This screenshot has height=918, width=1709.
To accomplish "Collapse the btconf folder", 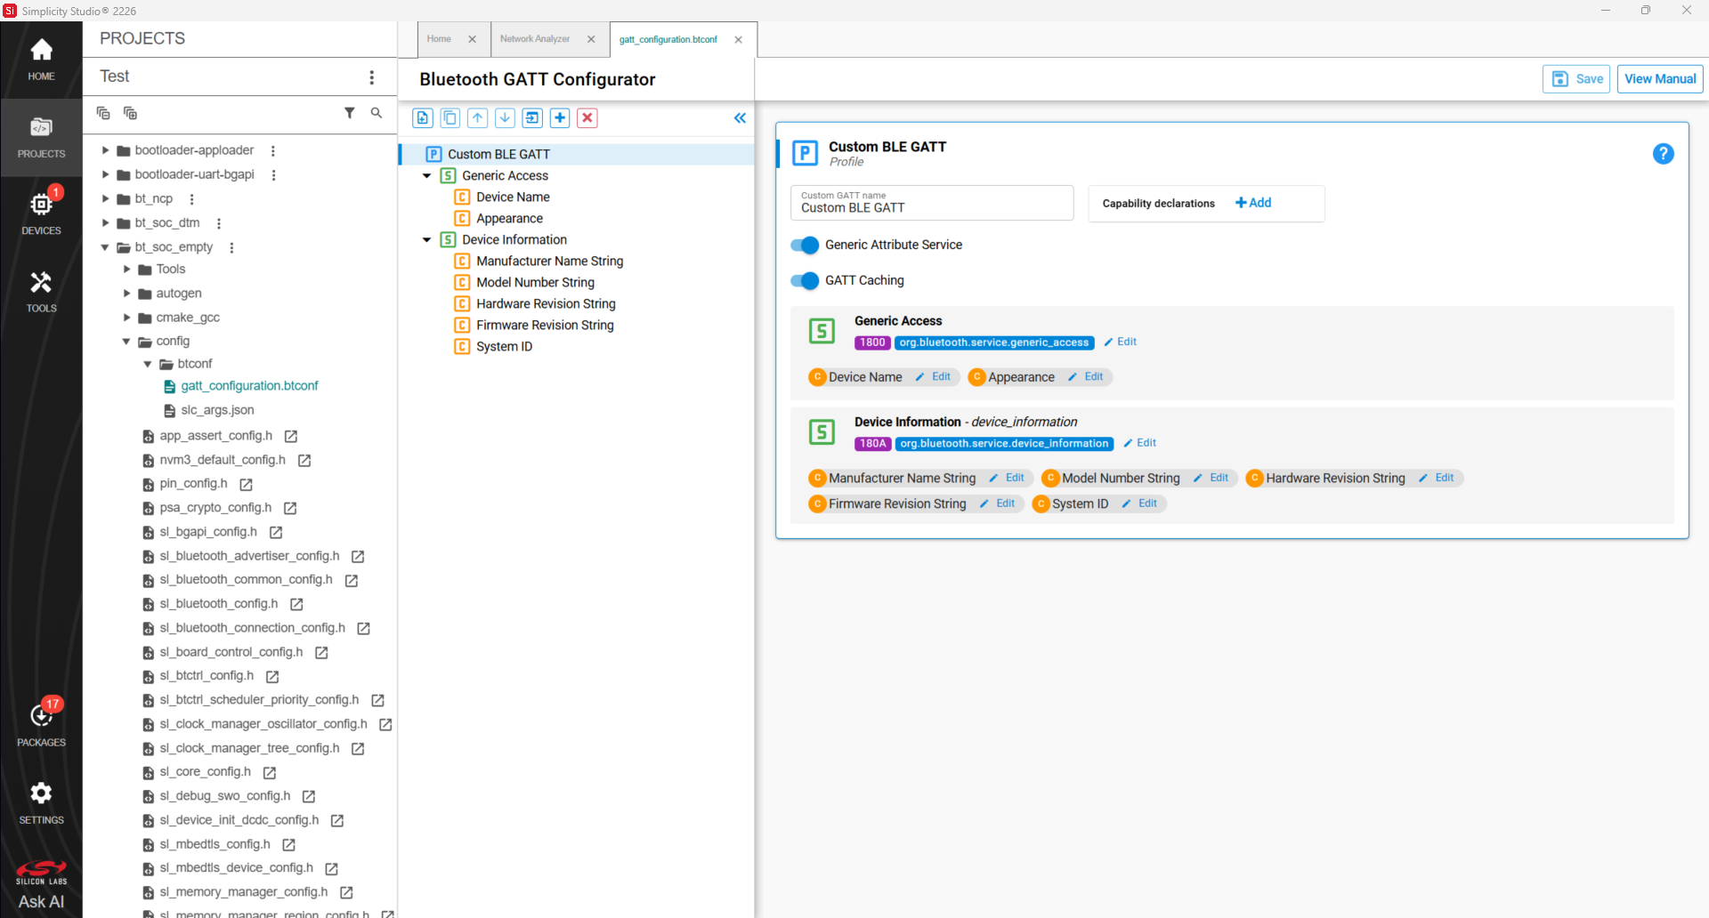I will click(148, 364).
